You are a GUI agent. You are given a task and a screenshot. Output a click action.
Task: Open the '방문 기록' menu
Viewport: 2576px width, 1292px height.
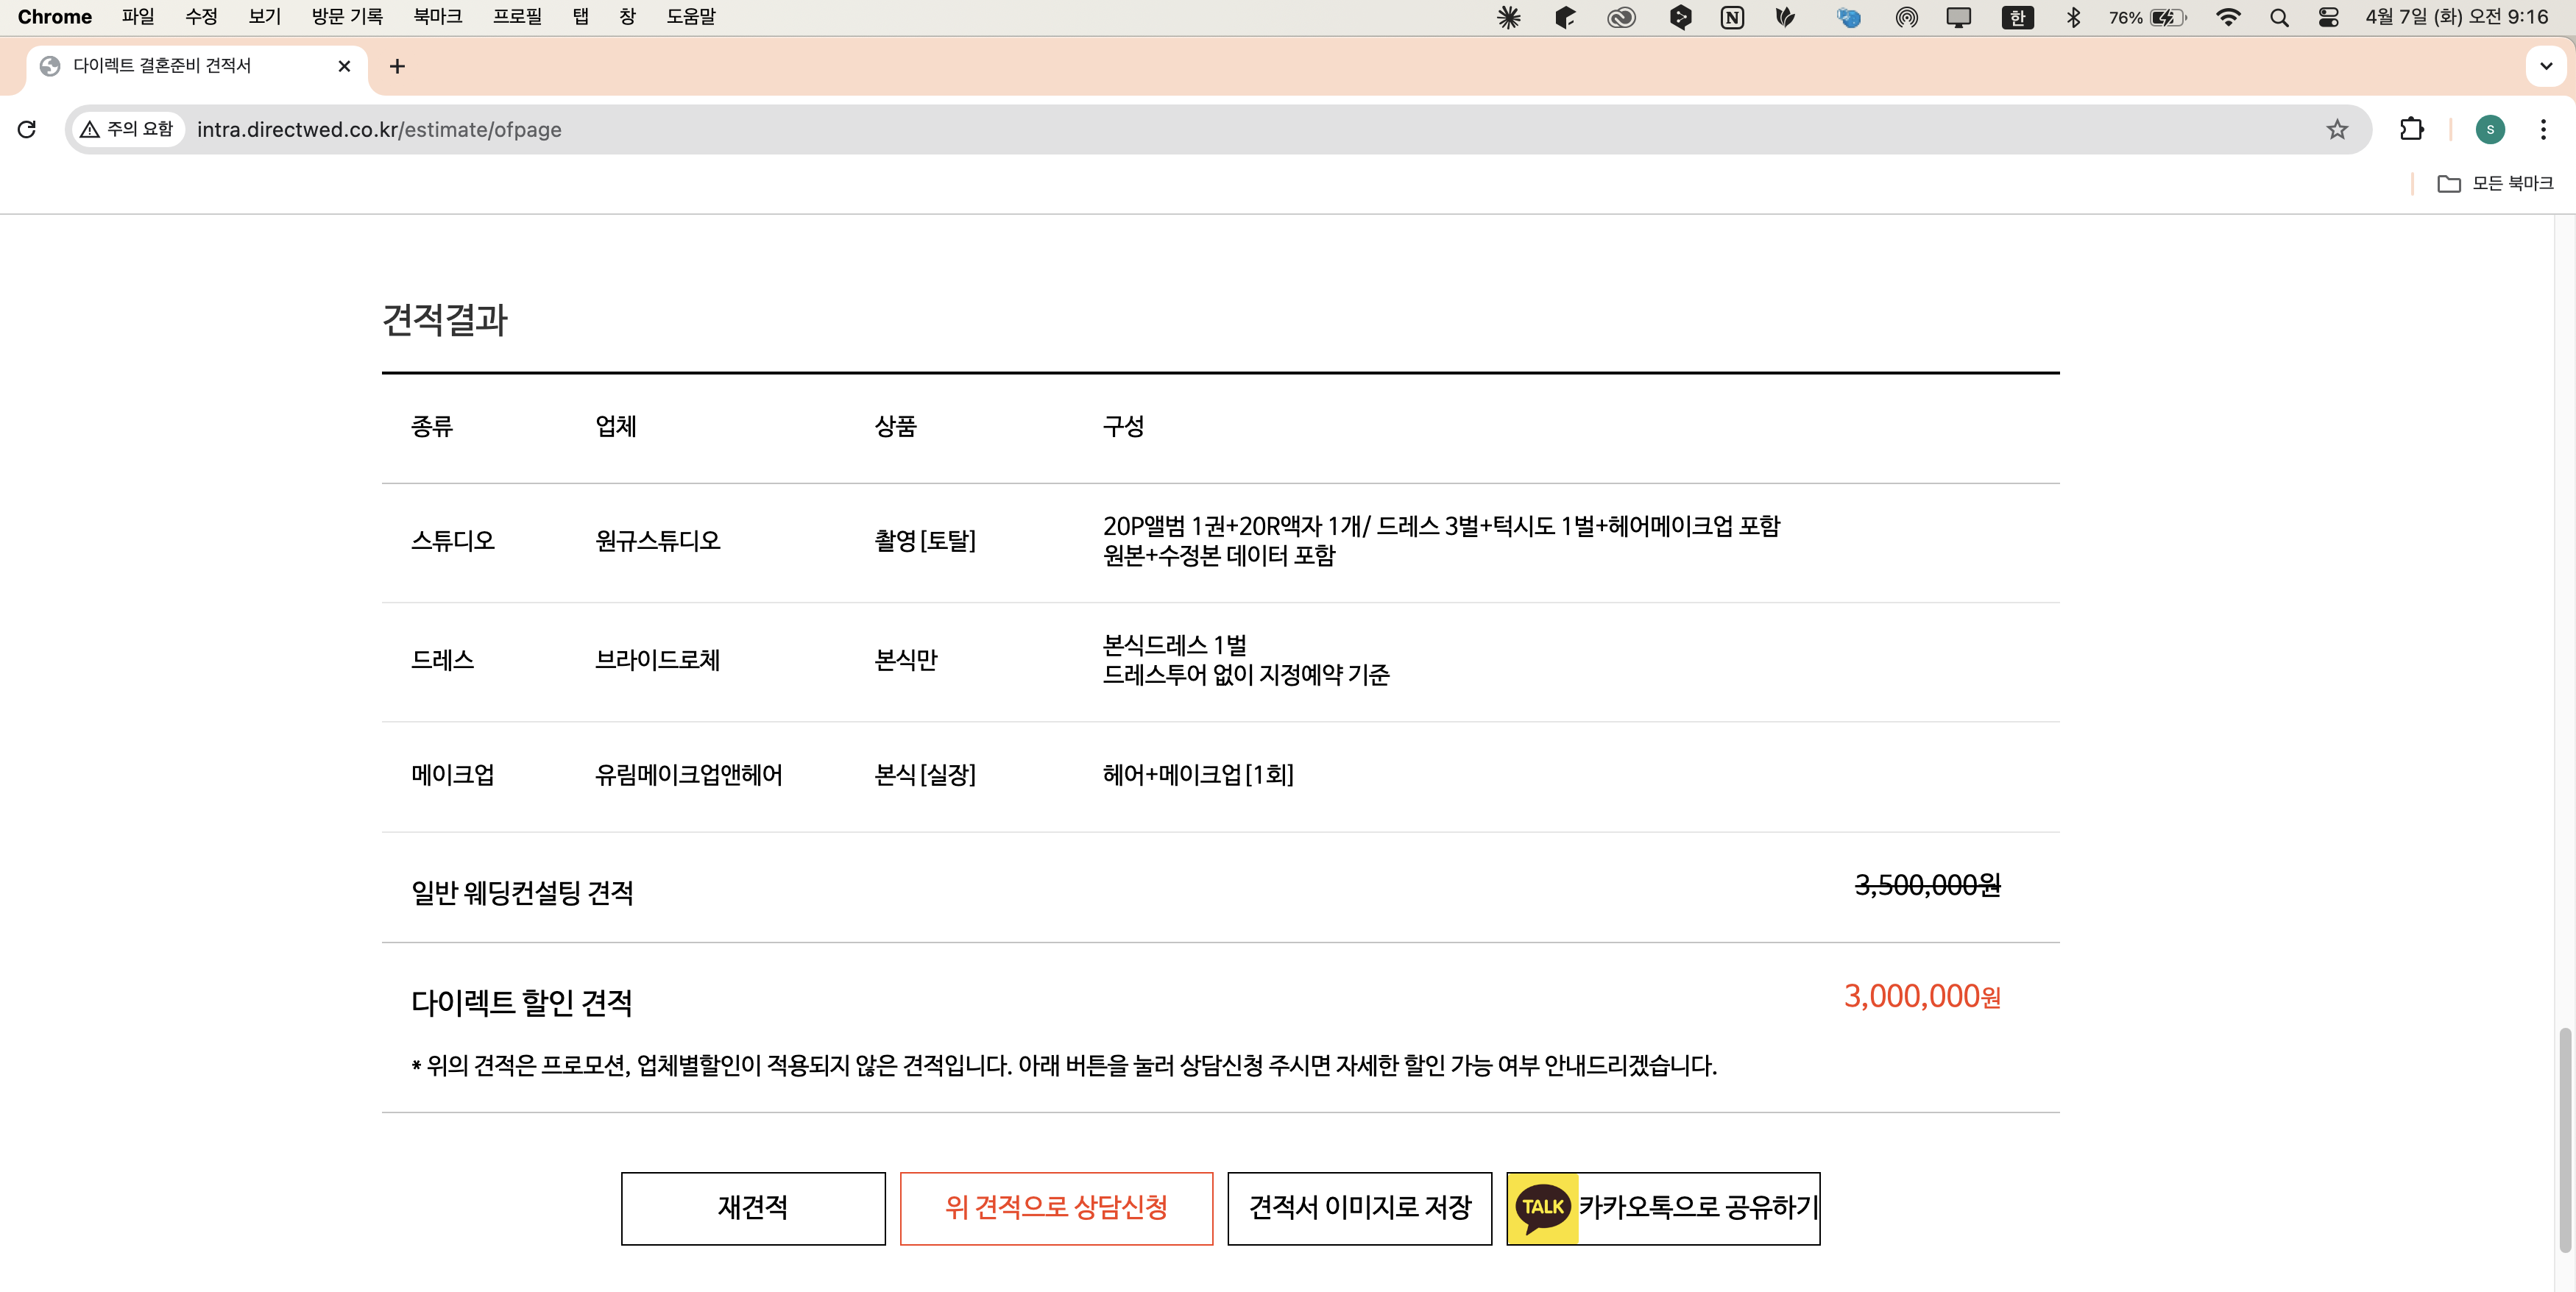(345, 16)
